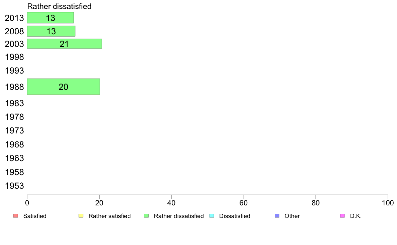
Task: Click the 40 tick on x-axis
Action: (171, 203)
